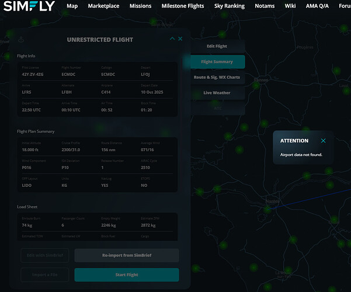Switch to the Edit Flight tab
Viewport: 351px width, 292px height.
[216, 46]
